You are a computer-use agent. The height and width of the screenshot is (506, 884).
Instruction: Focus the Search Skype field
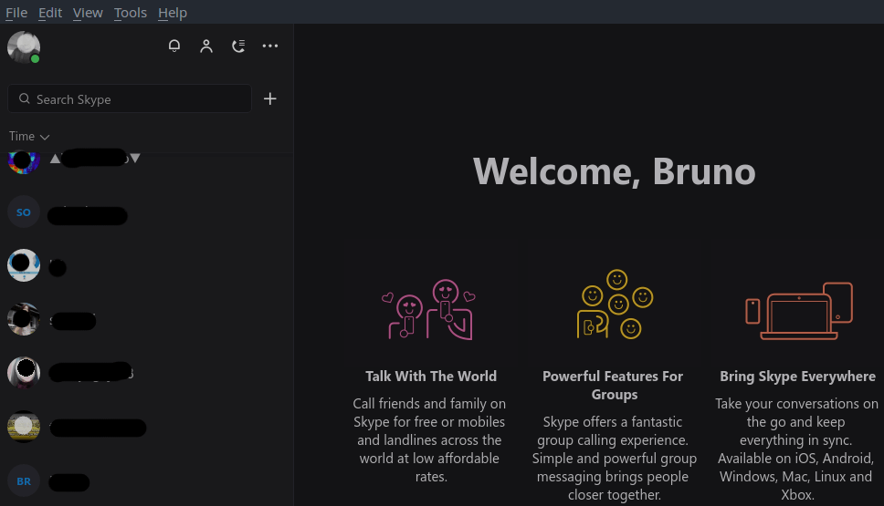(130, 99)
